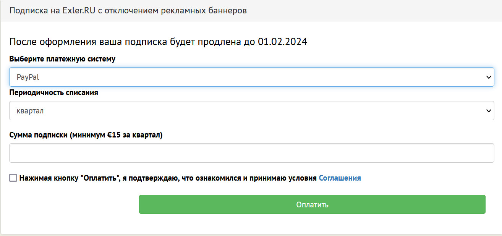Click the "квартал" selected value text

click(x=30, y=111)
